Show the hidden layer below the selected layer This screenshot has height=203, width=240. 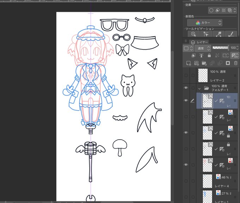pos(186,117)
